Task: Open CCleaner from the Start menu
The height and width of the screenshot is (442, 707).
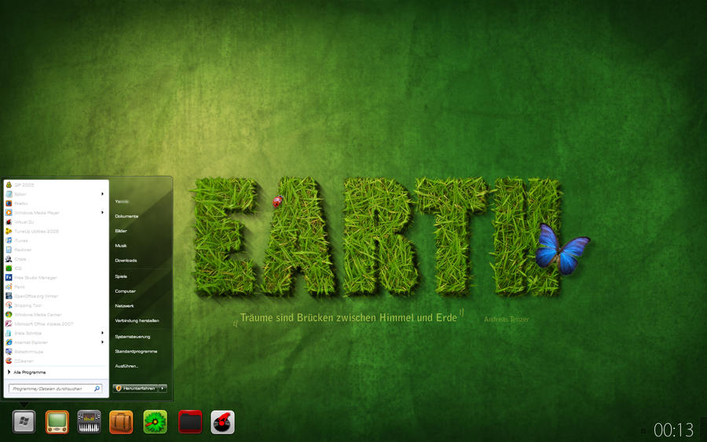Action: click(20, 361)
